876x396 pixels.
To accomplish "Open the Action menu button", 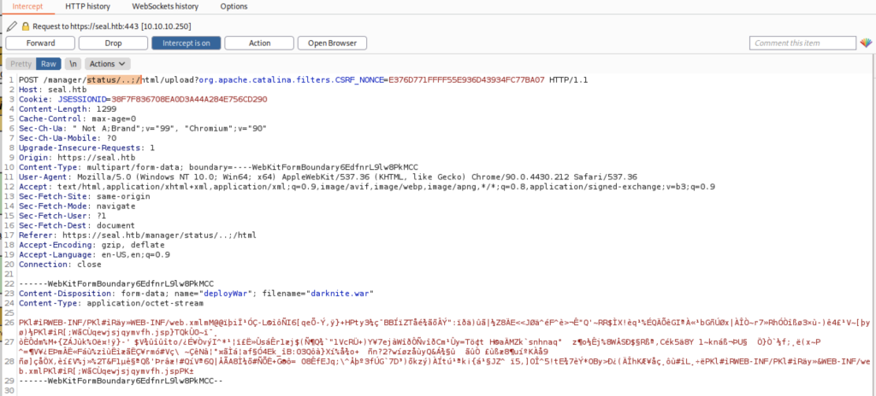I will coord(260,43).
